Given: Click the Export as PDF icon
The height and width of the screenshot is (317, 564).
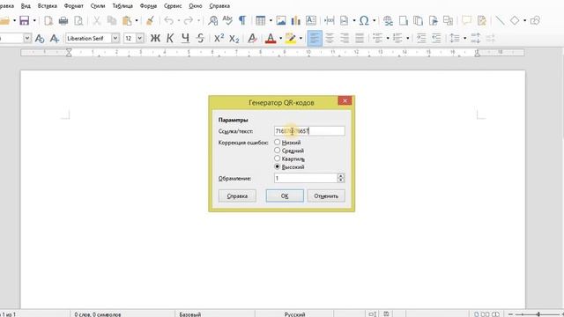Looking at the screenshot, I should [x=48, y=20].
